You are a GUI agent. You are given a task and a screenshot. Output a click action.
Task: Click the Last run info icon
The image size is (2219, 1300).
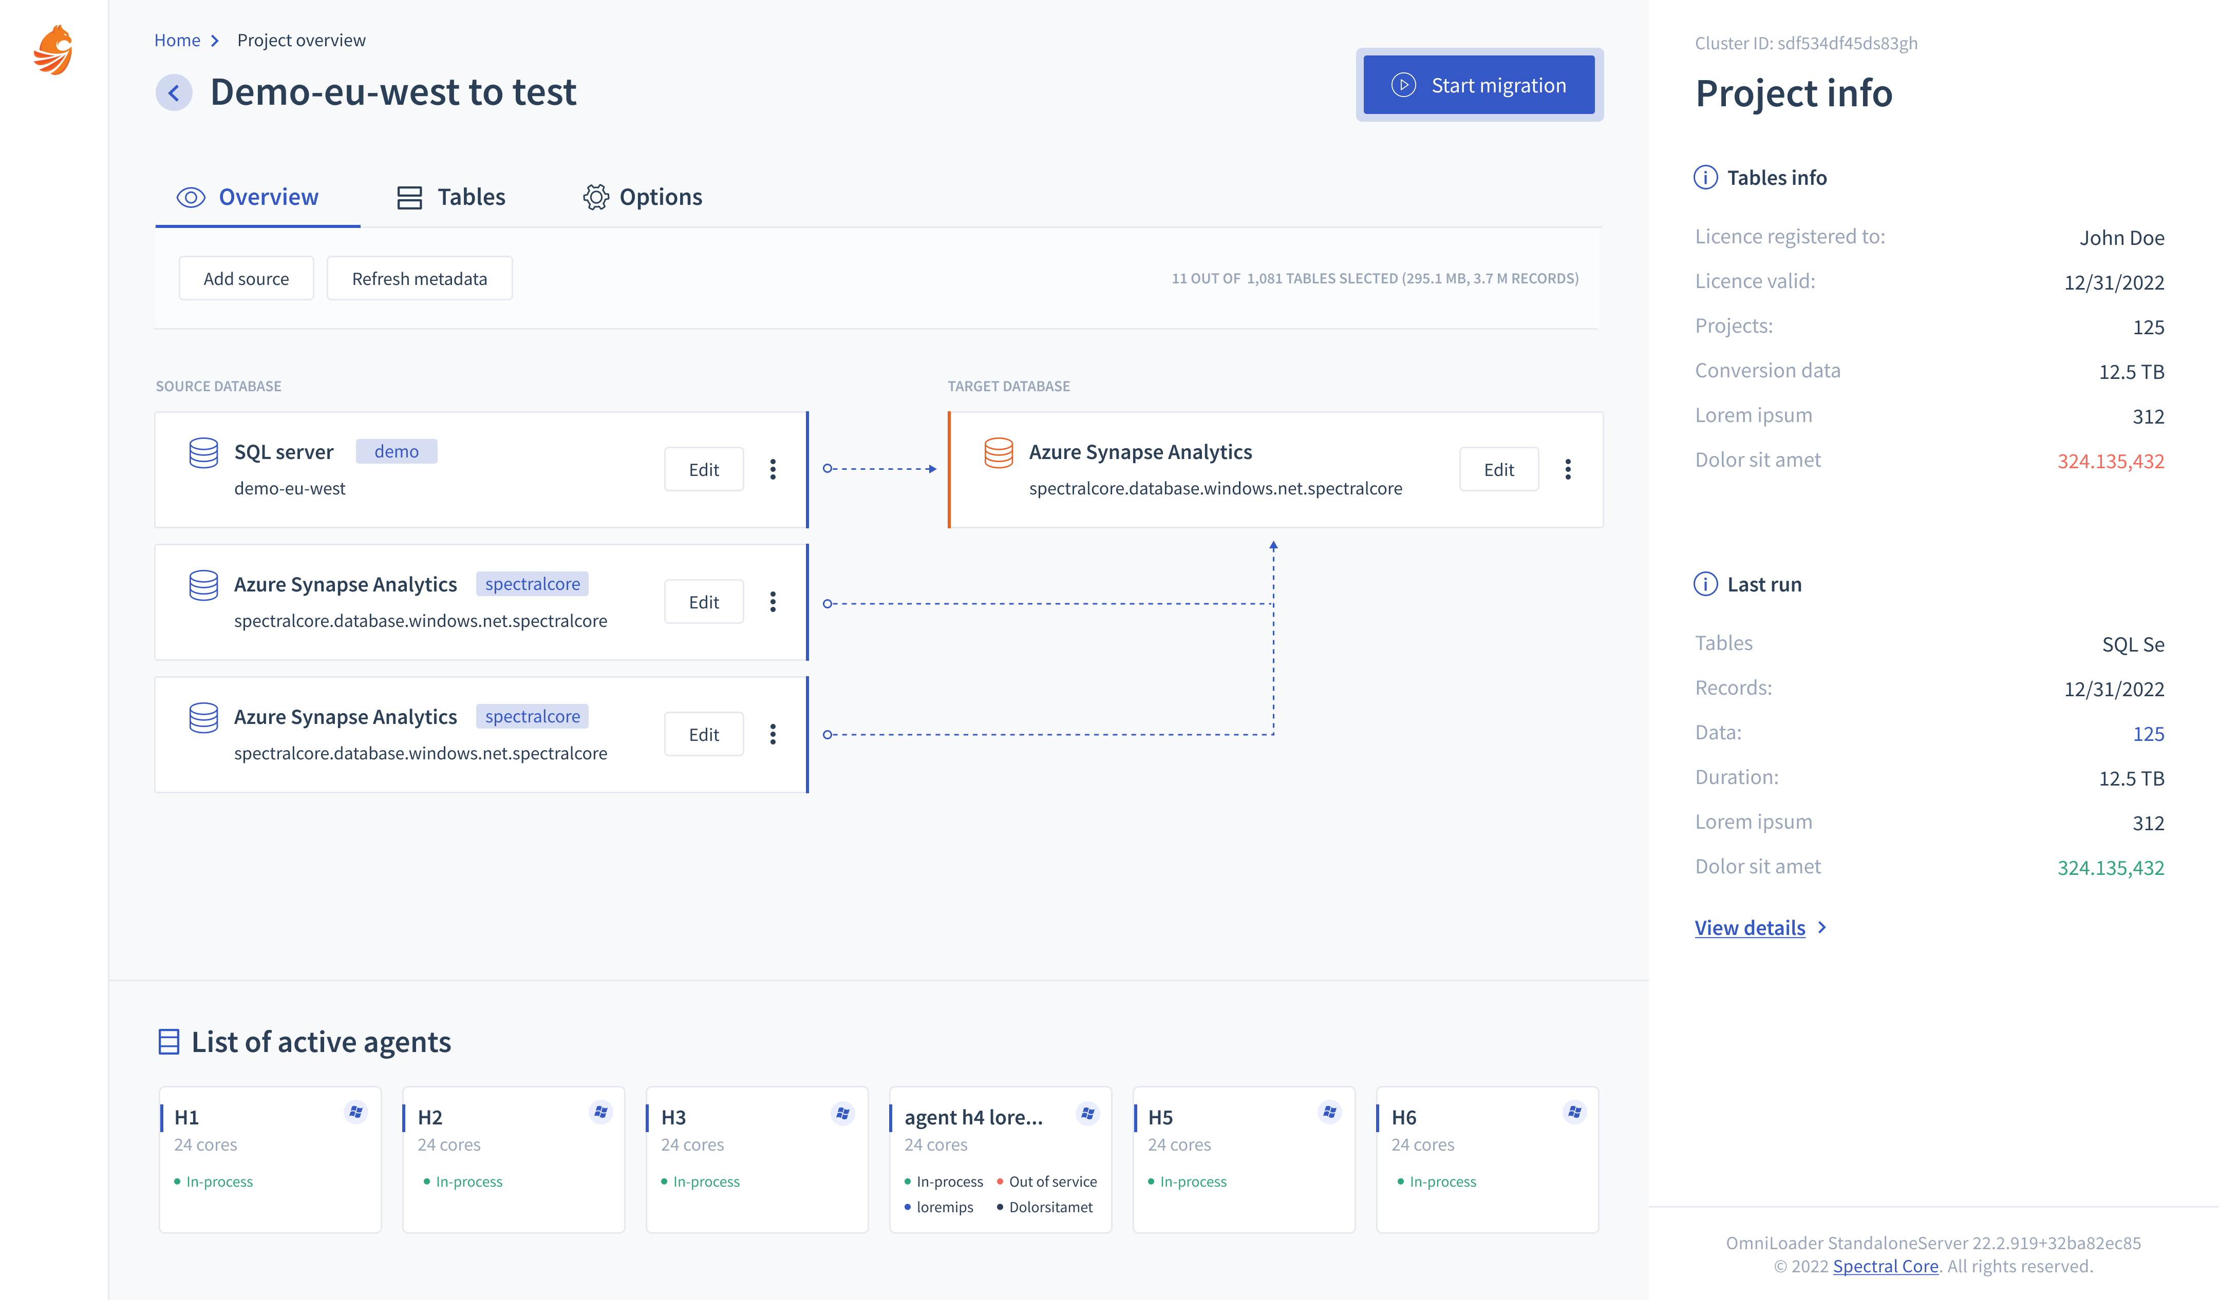tap(1706, 584)
